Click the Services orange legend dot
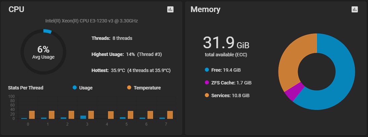The width and height of the screenshot is (368, 137). (x=207, y=95)
